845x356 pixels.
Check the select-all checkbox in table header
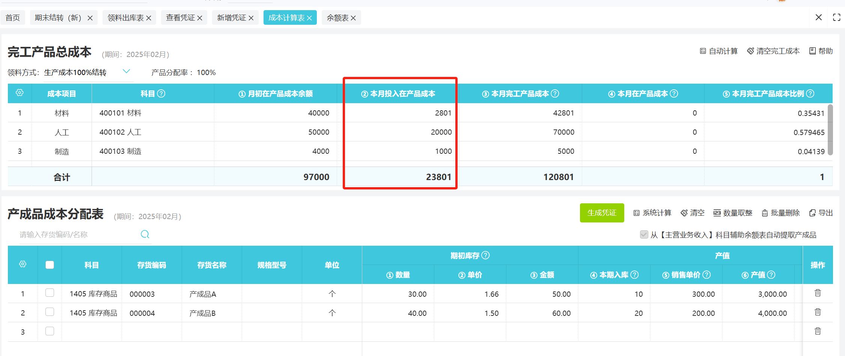pyautogui.click(x=50, y=265)
